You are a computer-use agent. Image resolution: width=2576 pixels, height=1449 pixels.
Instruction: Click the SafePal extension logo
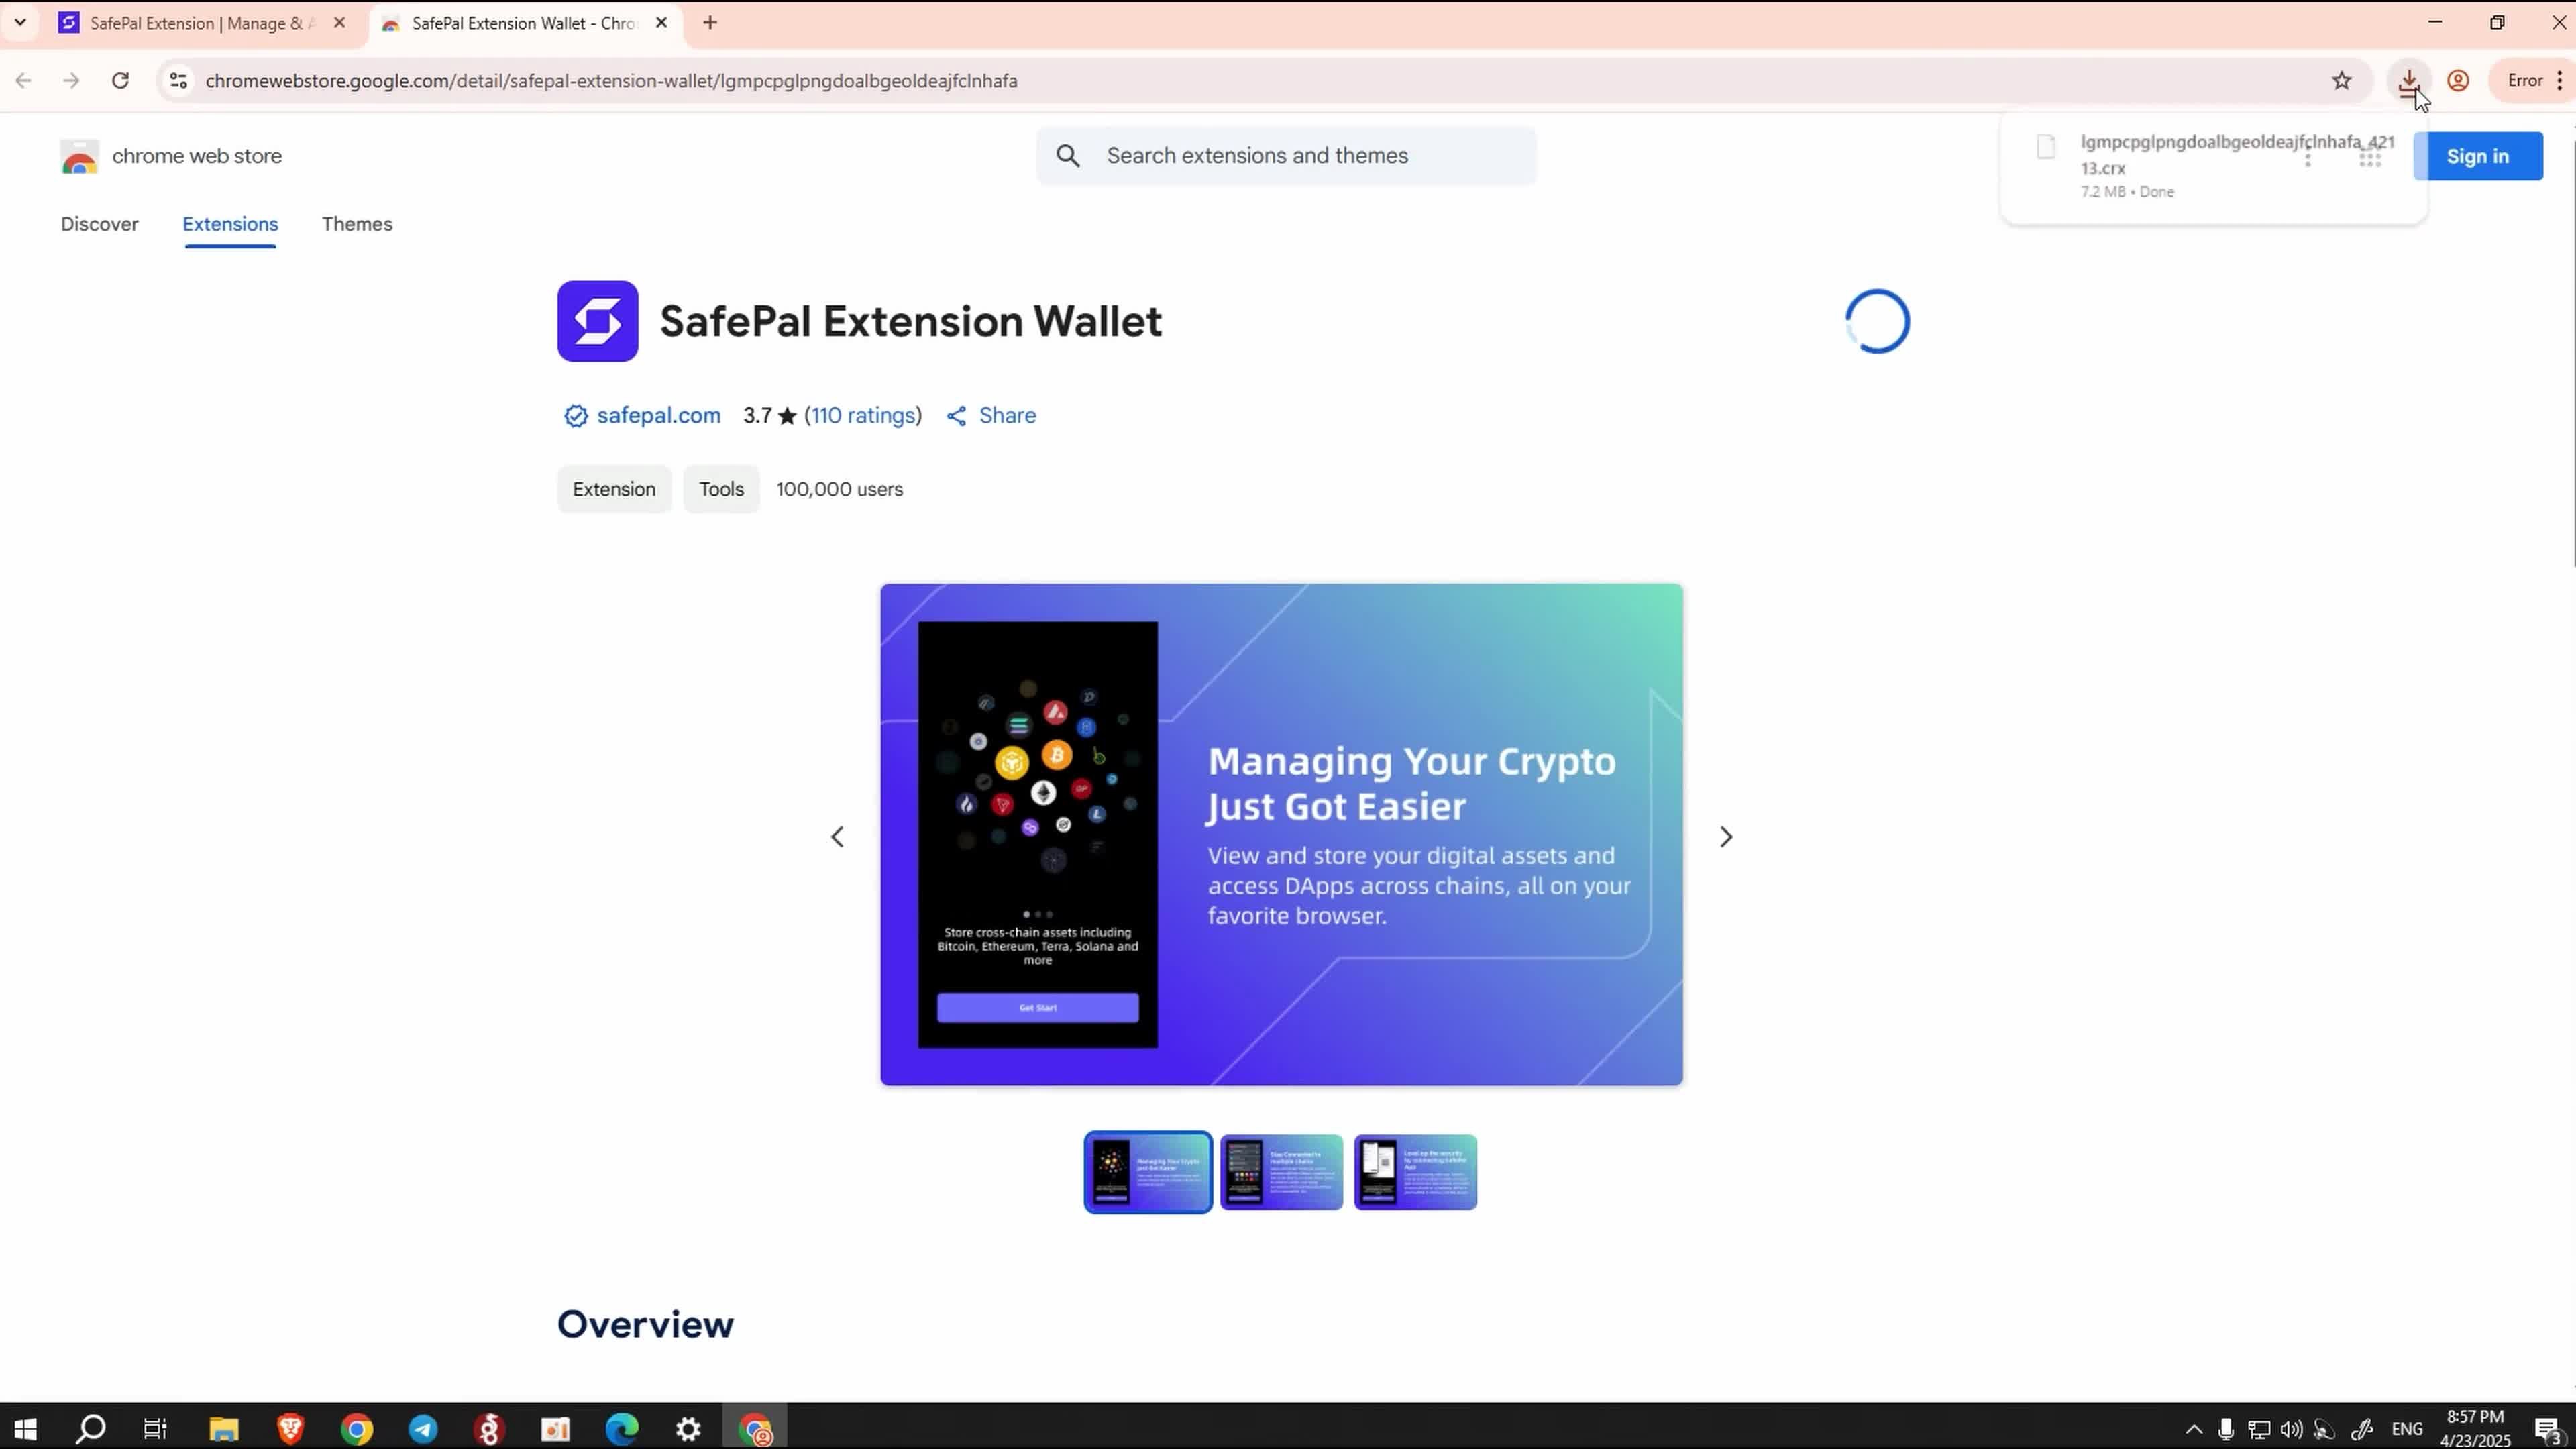point(597,321)
